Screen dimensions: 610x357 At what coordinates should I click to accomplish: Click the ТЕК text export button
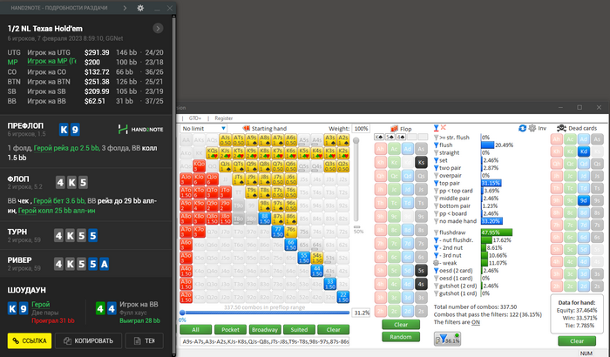[145, 340]
